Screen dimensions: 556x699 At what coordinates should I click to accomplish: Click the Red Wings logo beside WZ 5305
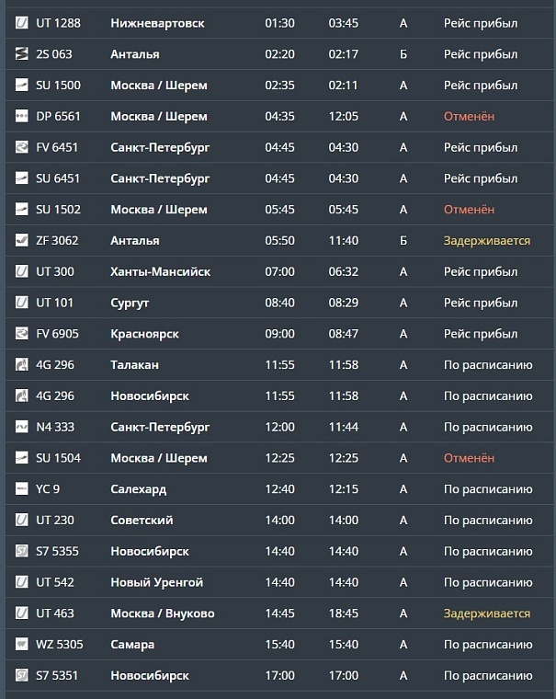pos(21,644)
